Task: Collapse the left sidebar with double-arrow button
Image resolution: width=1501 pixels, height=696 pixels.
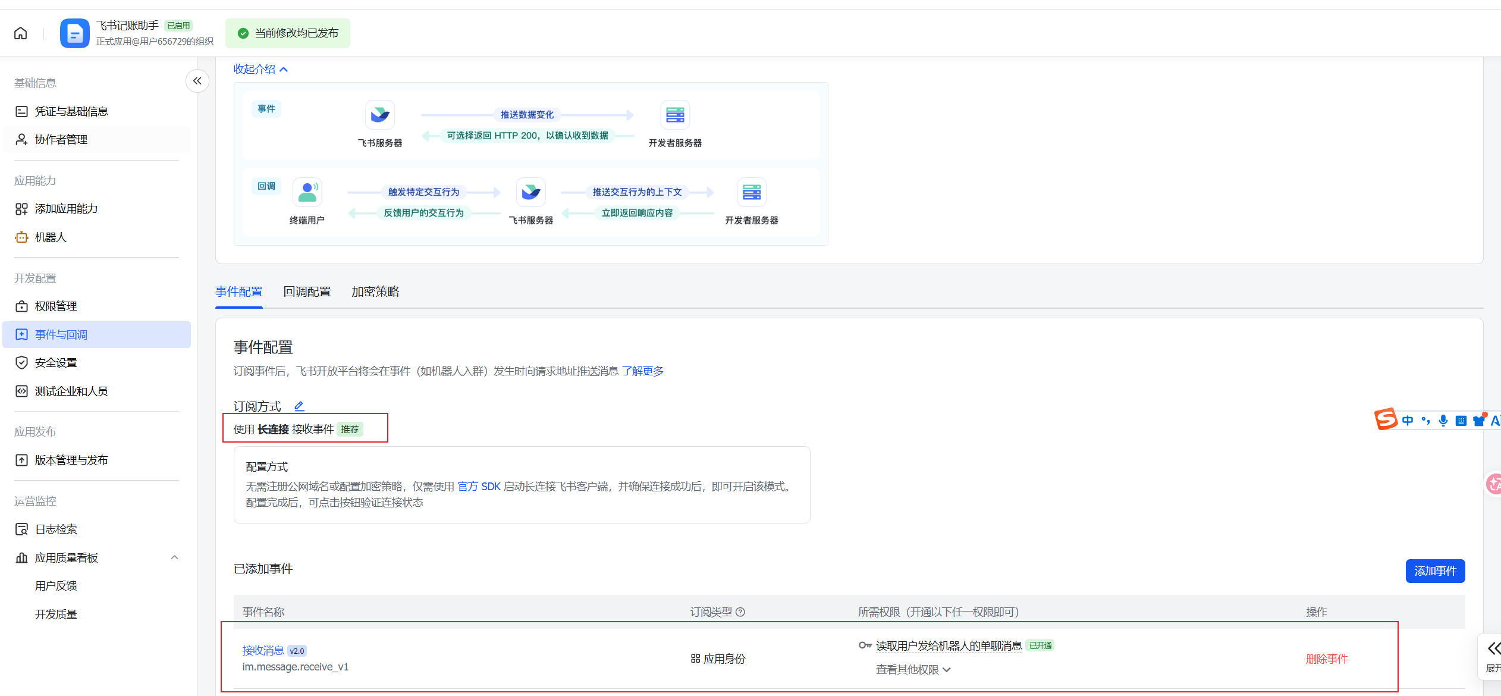Action: pos(197,81)
